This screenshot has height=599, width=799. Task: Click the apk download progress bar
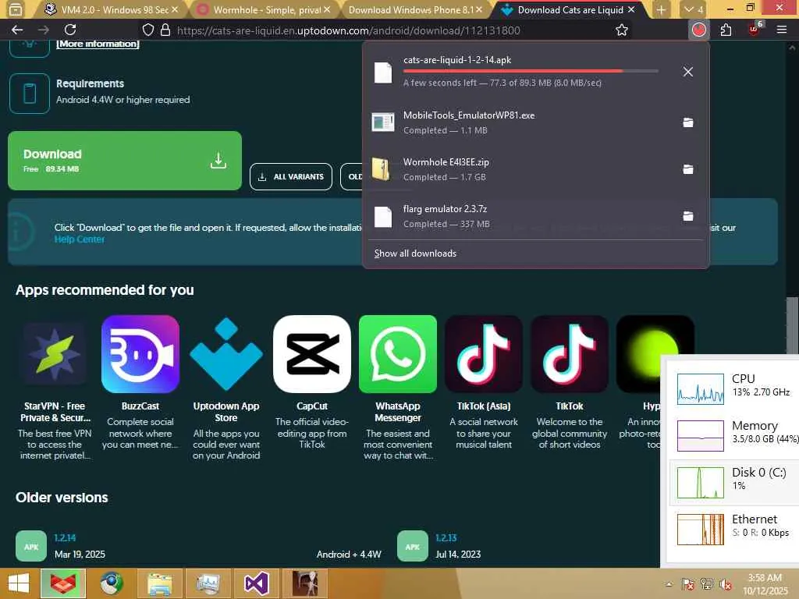point(531,71)
